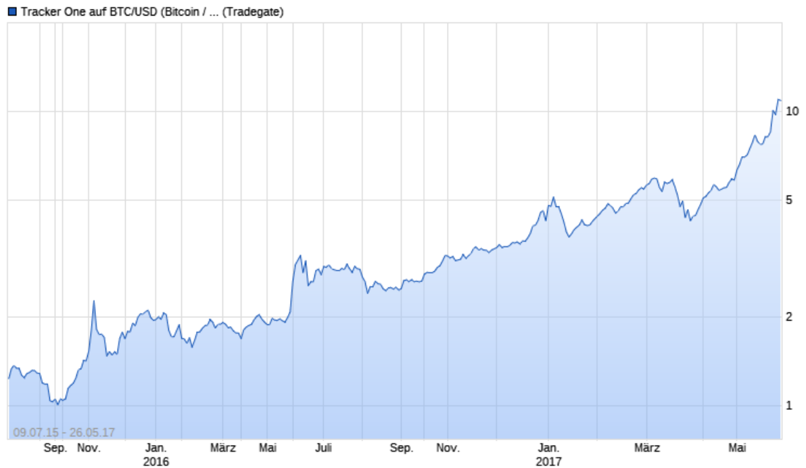Select the Sep. 2015 axis label

57,448
